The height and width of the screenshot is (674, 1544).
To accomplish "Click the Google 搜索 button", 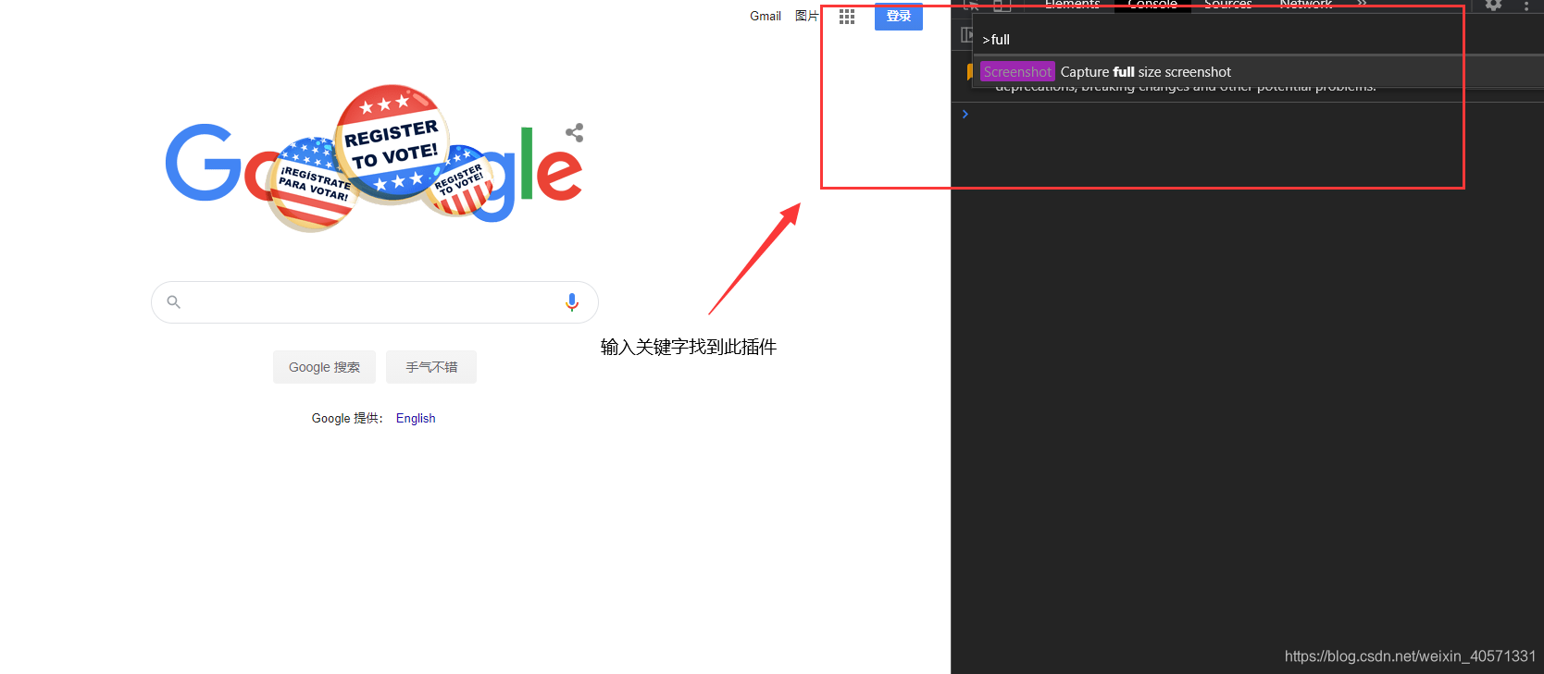I will 324,367.
